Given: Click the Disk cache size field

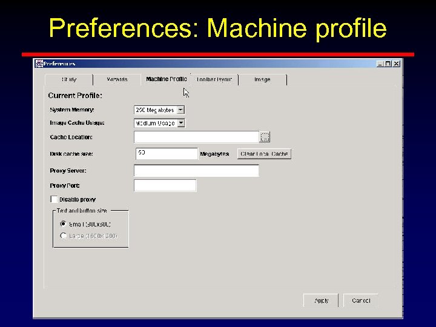Looking at the screenshot, I should click(x=167, y=154).
